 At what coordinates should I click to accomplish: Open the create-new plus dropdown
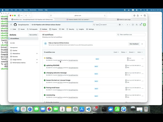pos(128,25)
